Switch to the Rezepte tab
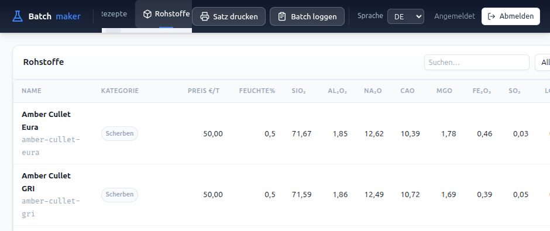 coord(114,14)
